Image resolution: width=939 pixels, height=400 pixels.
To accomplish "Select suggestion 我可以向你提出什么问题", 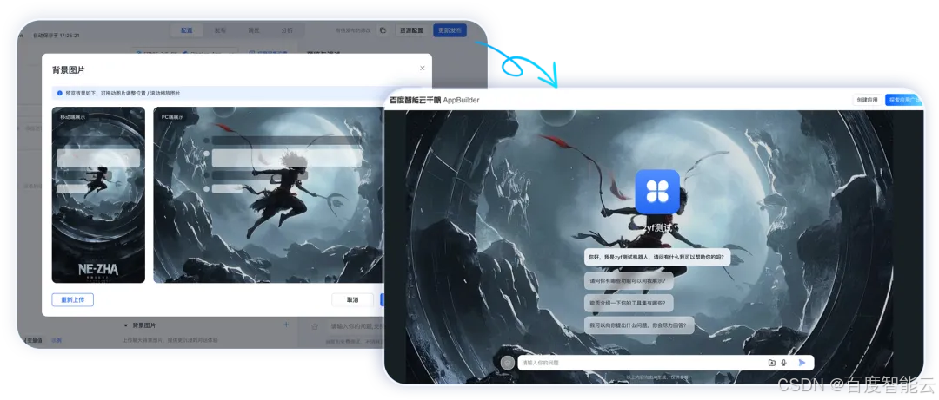I will 639,326.
